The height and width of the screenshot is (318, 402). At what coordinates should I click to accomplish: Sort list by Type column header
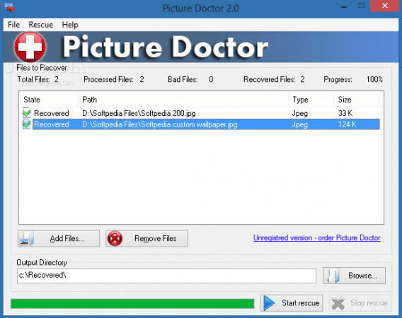click(x=311, y=100)
